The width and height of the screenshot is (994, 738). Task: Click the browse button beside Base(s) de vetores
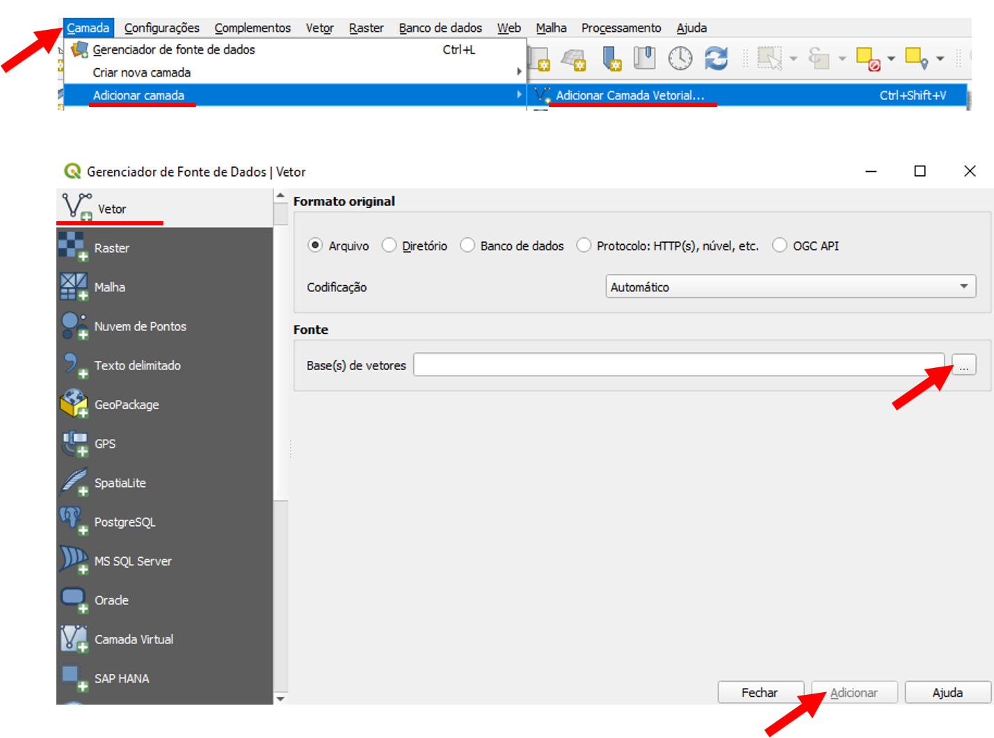click(963, 365)
